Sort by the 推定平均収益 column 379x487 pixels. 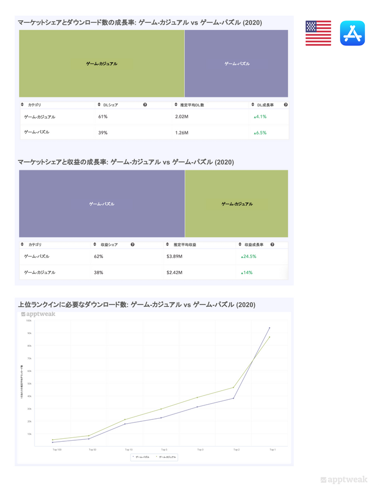coord(167,244)
